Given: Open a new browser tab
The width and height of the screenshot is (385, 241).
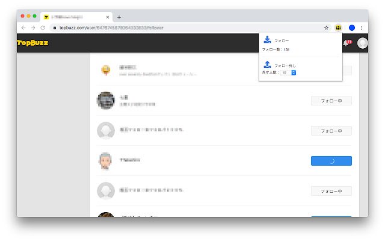Looking at the screenshot, I should 119,17.
